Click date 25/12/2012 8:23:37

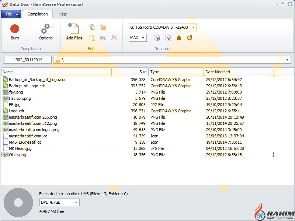[224, 98]
